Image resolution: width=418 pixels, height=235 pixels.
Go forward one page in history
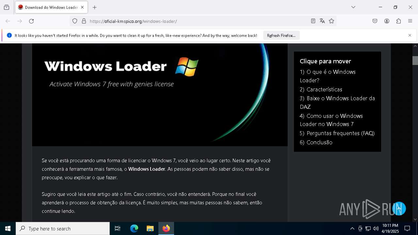point(20,21)
